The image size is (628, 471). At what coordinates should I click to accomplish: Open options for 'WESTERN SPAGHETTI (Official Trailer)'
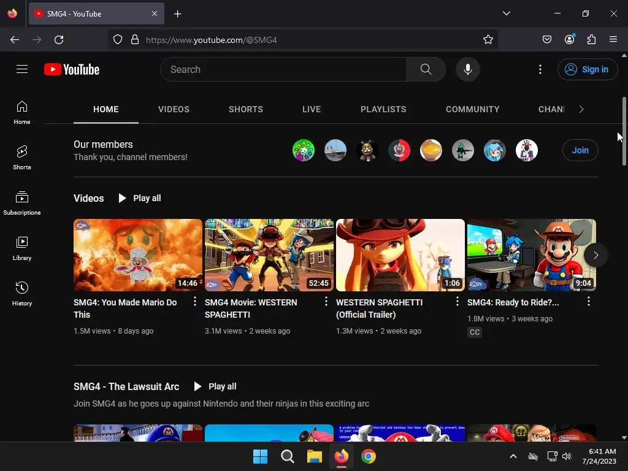tap(458, 302)
